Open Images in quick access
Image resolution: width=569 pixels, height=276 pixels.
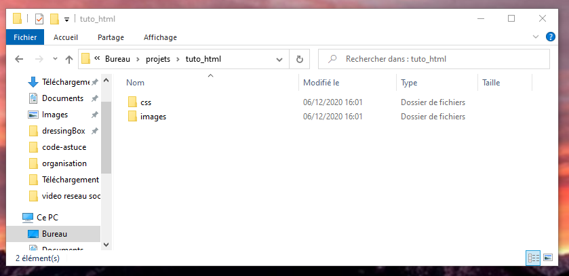point(55,115)
